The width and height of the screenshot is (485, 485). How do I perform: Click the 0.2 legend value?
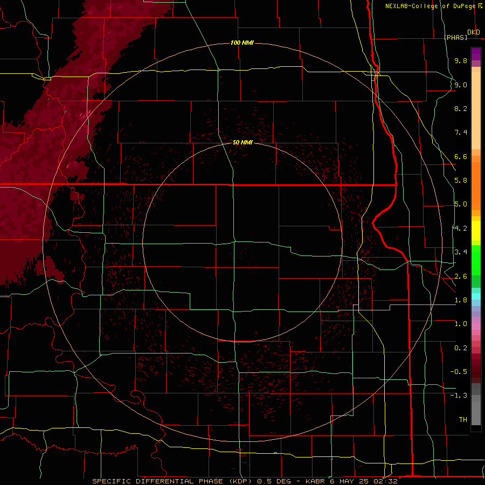coord(461,348)
